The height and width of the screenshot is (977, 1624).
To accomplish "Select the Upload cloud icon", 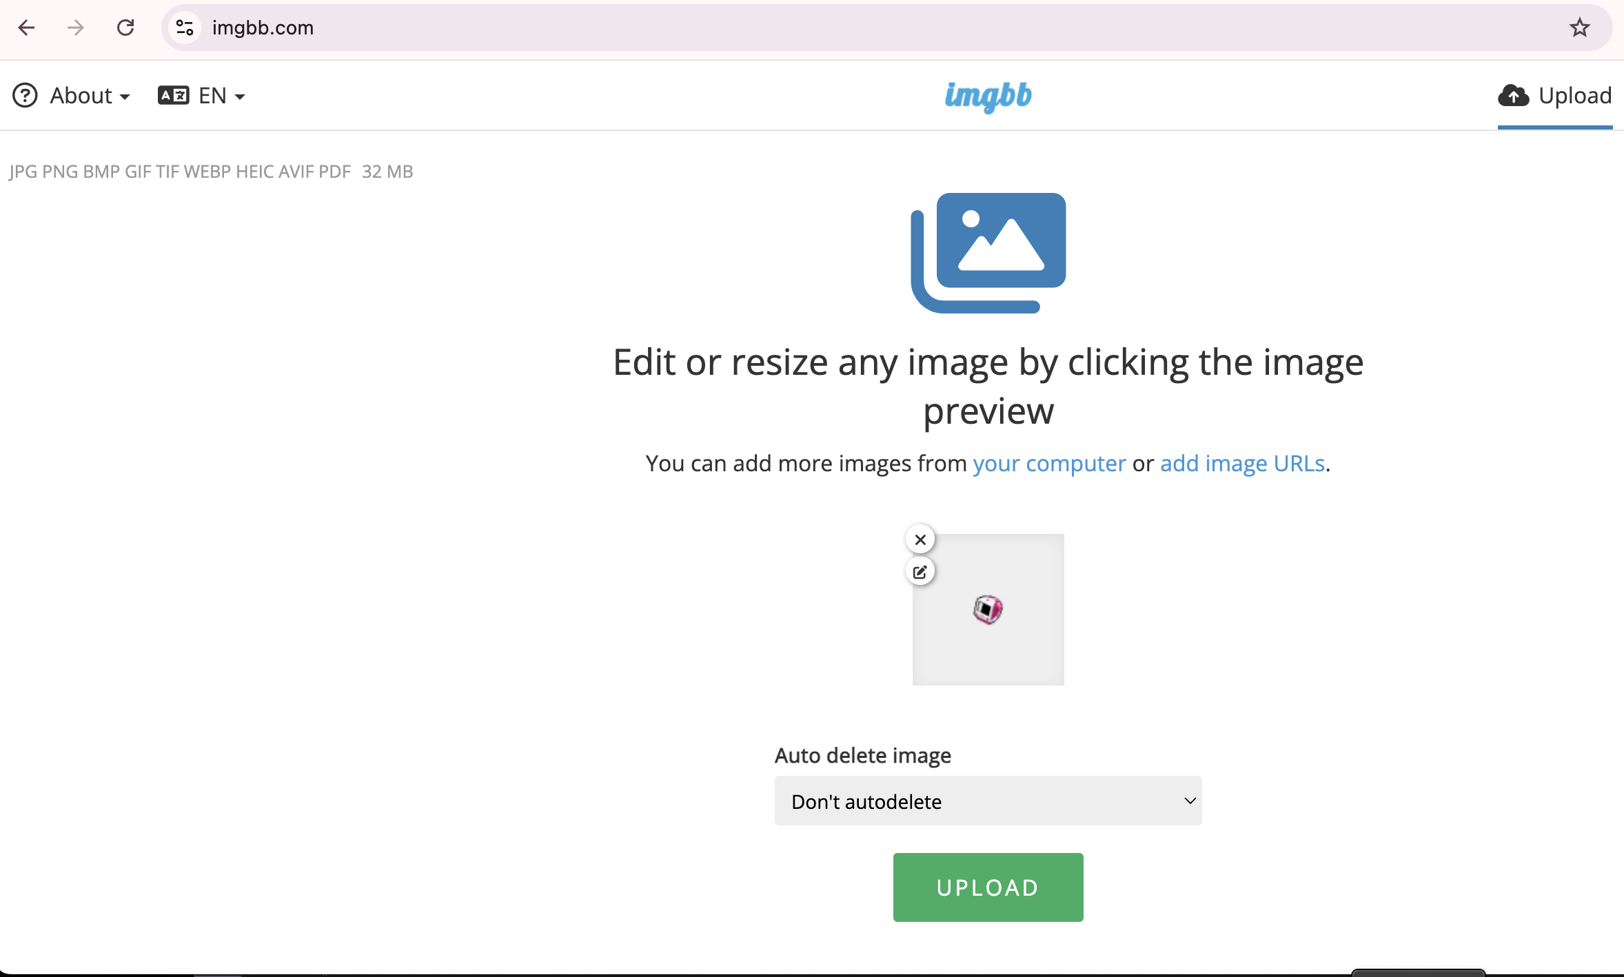I will tap(1514, 96).
